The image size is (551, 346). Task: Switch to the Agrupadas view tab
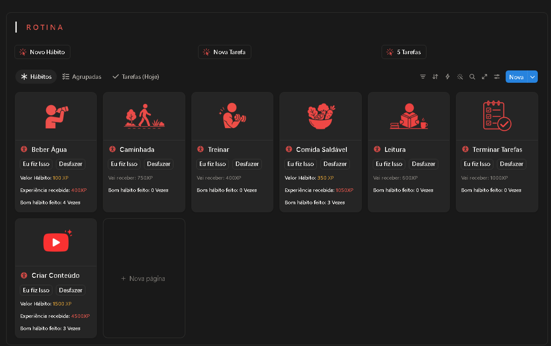(x=82, y=77)
